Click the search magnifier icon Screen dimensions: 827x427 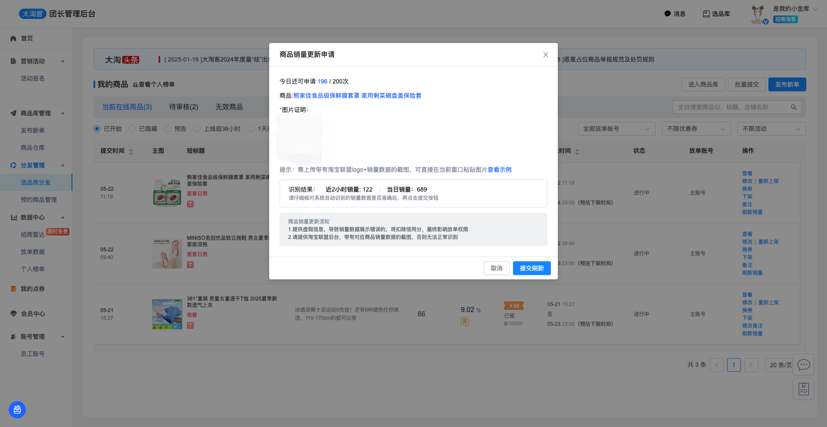(x=793, y=107)
